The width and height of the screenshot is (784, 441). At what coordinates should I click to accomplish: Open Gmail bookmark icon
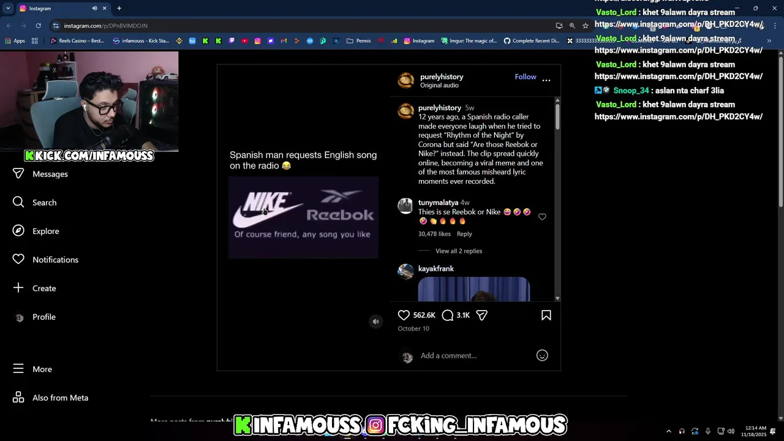[x=284, y=41]
